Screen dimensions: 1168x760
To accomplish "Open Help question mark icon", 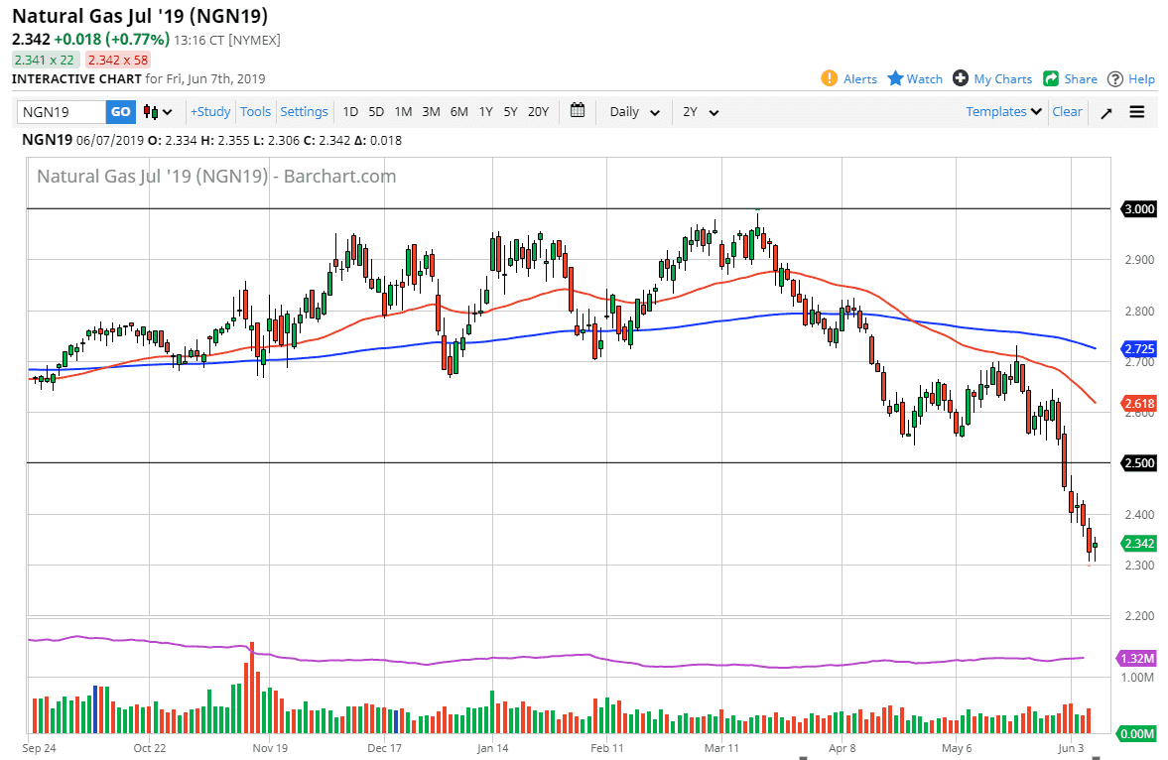I will pos(1115,79).
